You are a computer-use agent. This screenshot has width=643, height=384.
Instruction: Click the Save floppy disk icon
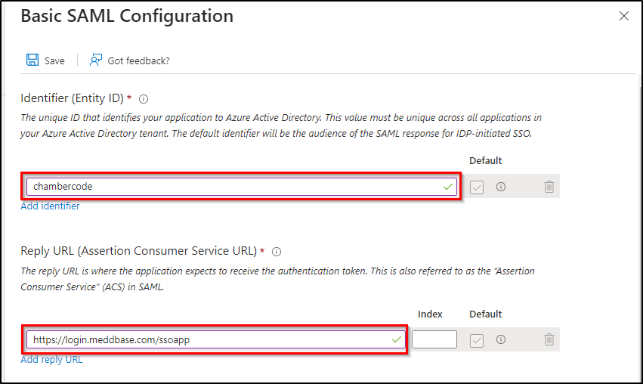32,60
